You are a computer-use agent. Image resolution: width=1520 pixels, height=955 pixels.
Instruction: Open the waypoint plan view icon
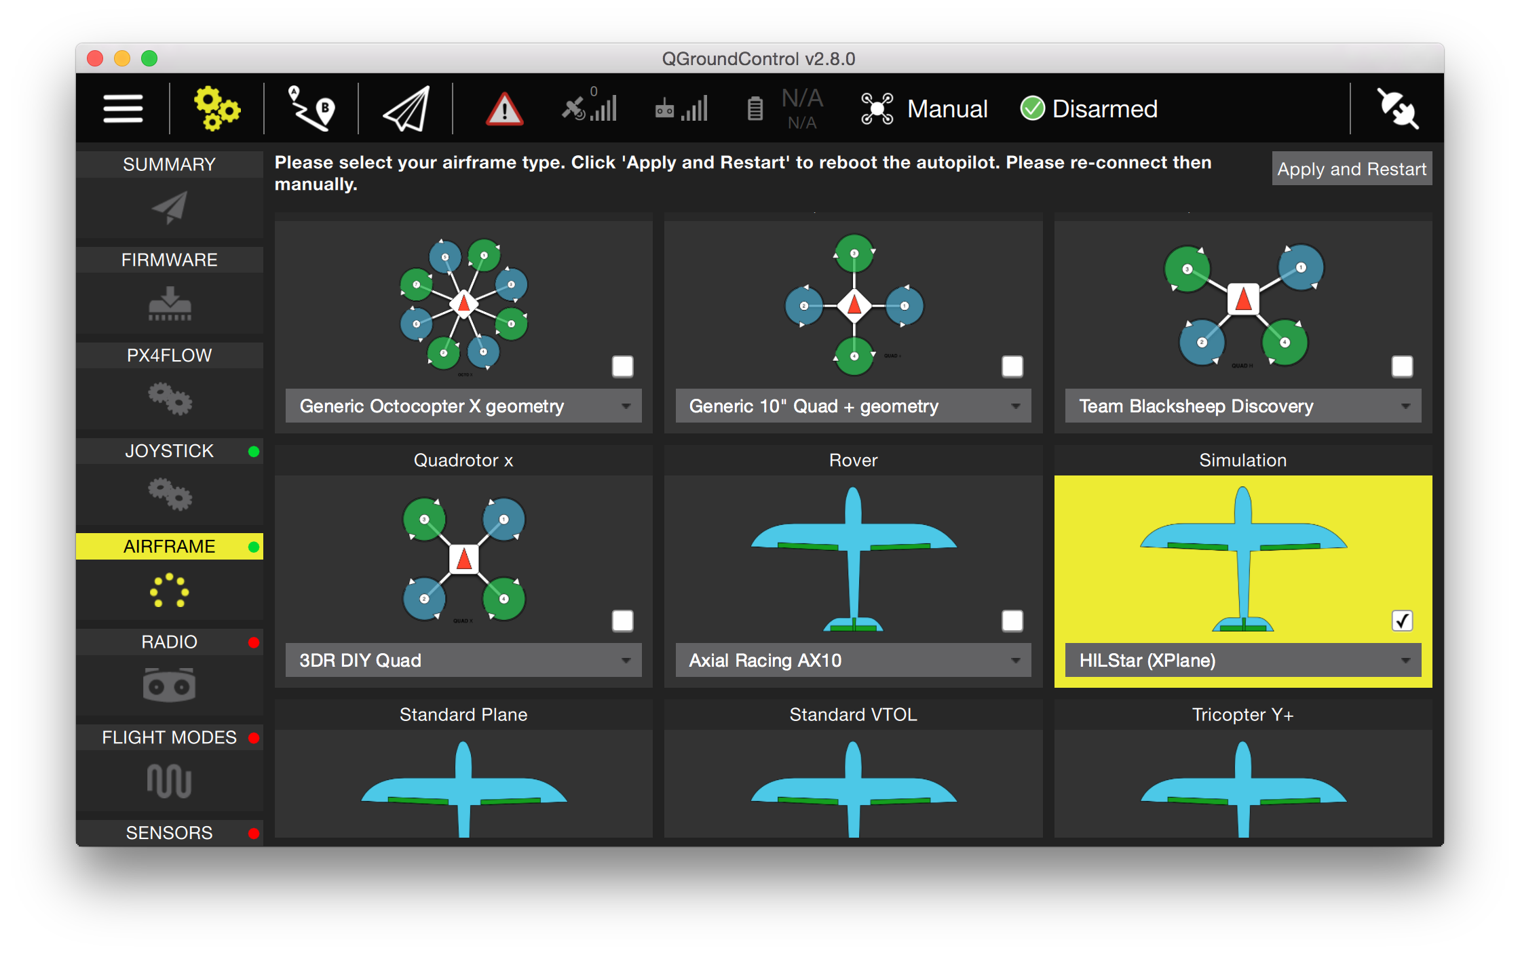311,109
